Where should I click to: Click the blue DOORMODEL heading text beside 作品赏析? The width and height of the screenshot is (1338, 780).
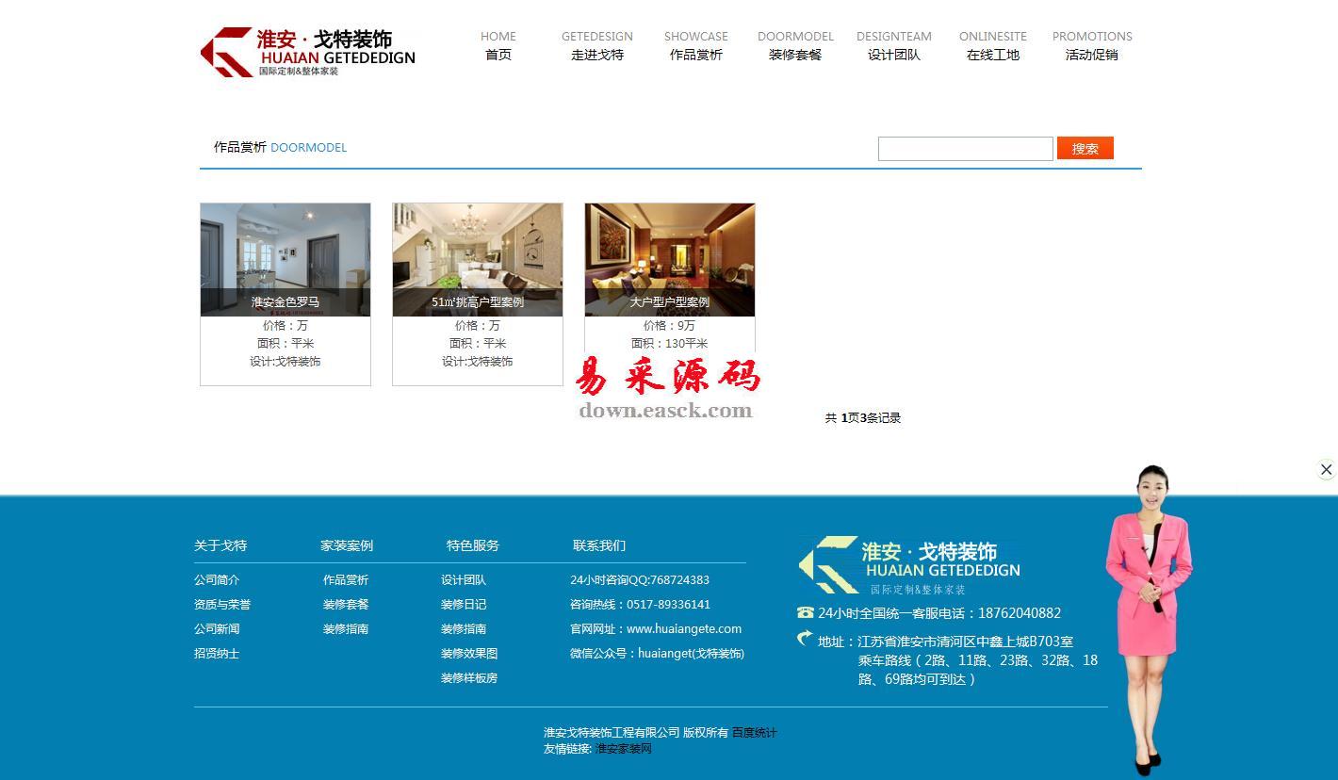point(309,148)
